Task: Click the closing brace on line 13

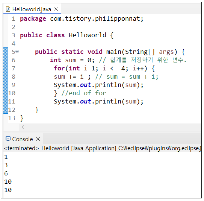Action: pyautogui.click(x=22, y=118)
